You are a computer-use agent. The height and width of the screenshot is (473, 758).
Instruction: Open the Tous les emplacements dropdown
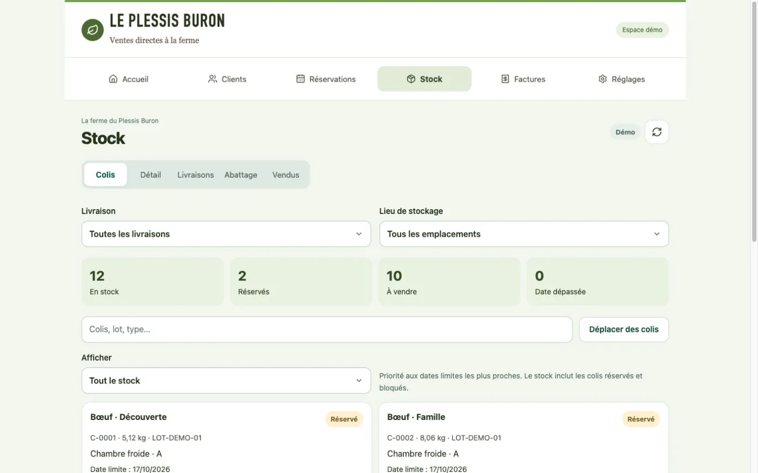coord(524,234)
